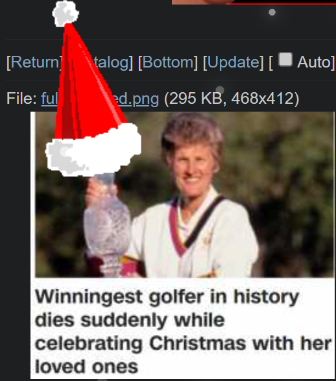336x381 pixels.
Task: Click the crystal trophy in the photo
Action: pos(107,223)
